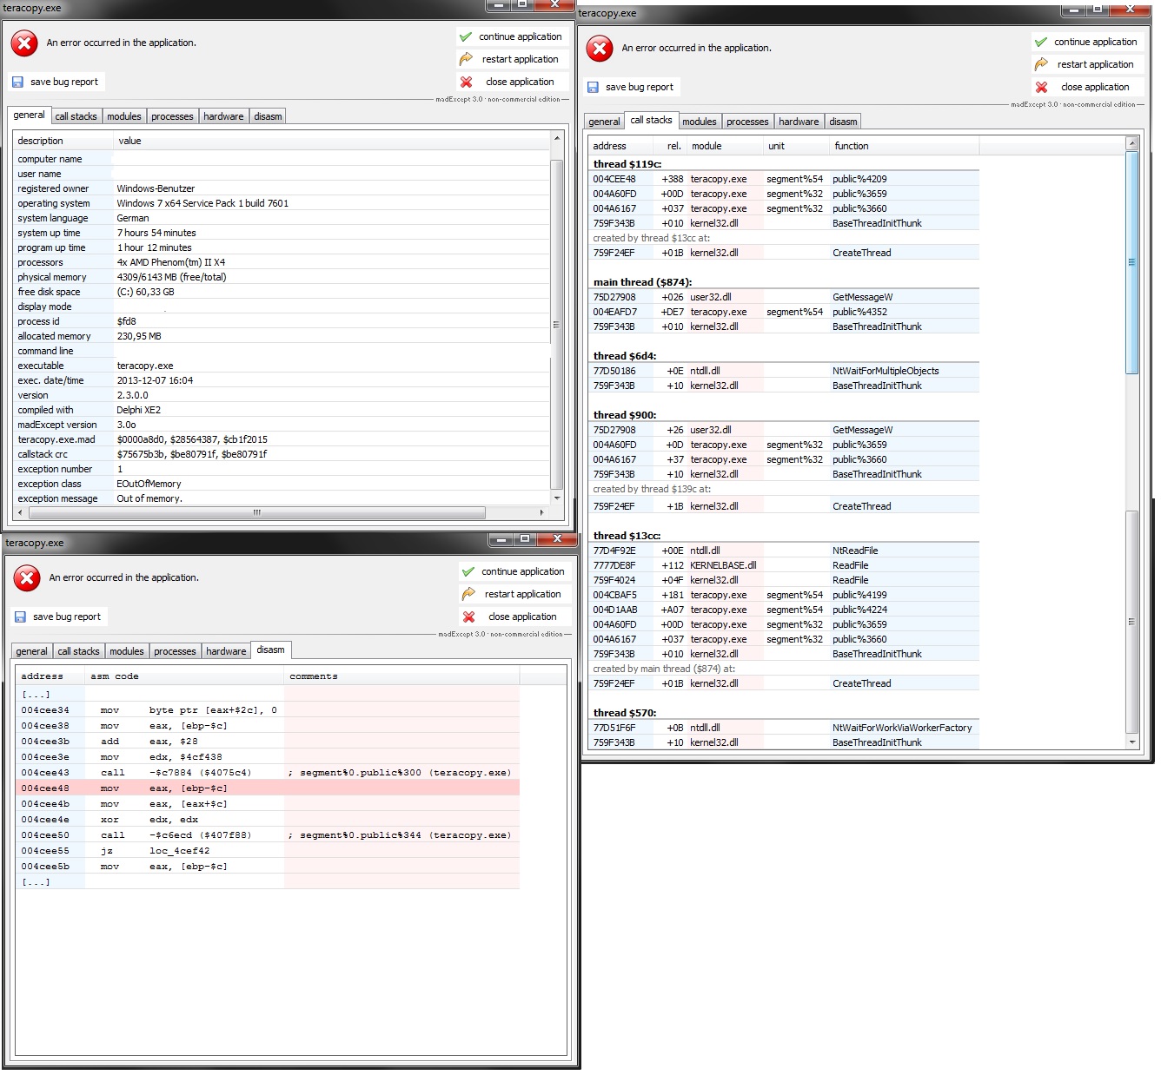1161x1075 pixels.
Task: Click the floppy disk save icon in the bottom disasm window
Action: (20, 617)
